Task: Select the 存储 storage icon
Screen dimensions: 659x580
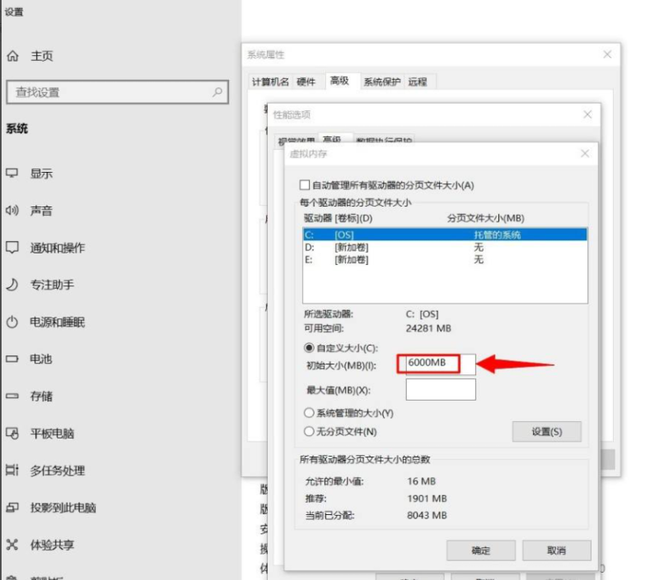Action: point(12,396)
